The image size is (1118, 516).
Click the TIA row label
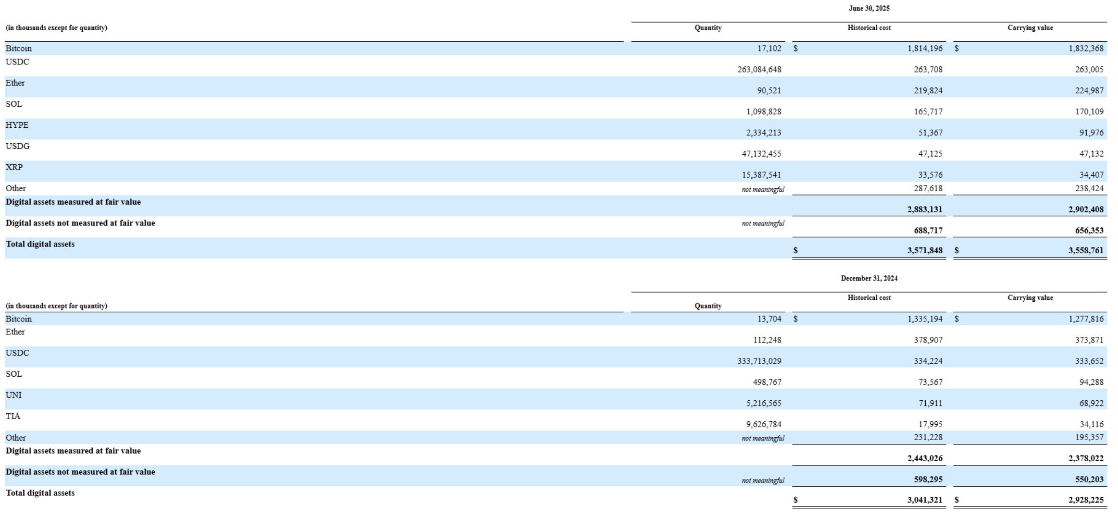tap(13, 416)
